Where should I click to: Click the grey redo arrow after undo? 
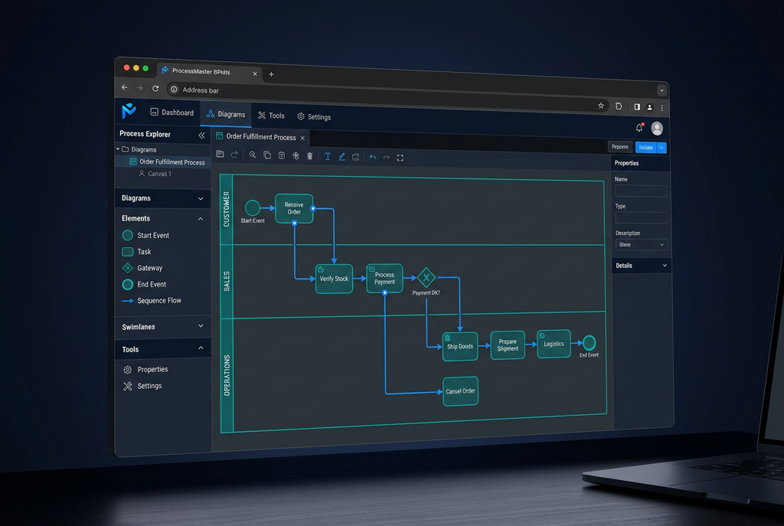coord(387,158)
